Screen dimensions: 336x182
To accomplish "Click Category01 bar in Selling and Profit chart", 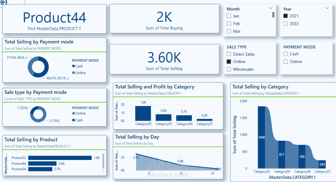I will click(204, 120).
